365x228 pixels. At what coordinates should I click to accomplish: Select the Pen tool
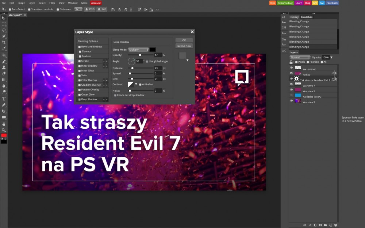point(4,105)
